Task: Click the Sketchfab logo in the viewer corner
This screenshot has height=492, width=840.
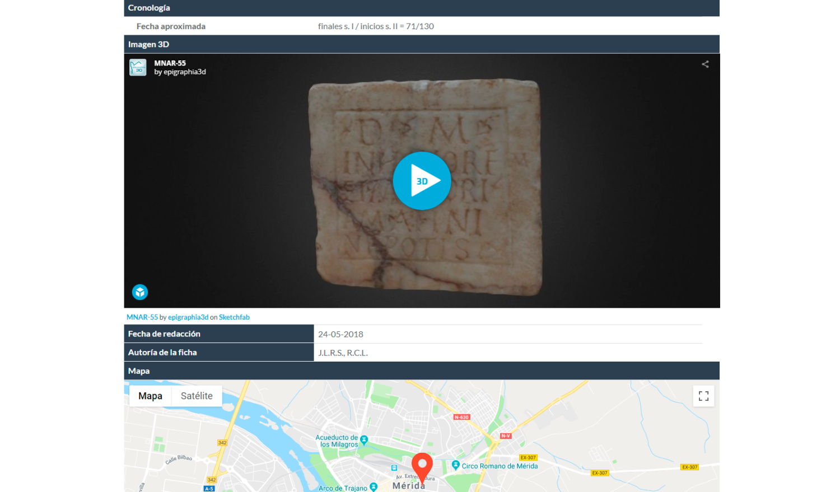Action: 140,292
